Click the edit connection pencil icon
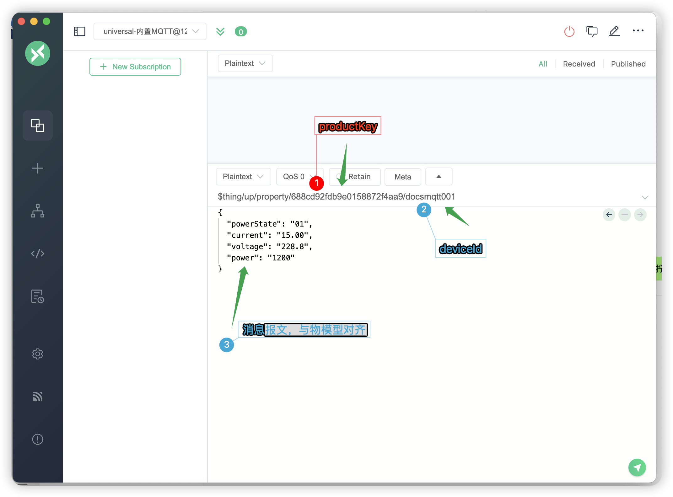Viewport: 673px width, 497px height. 614,31
